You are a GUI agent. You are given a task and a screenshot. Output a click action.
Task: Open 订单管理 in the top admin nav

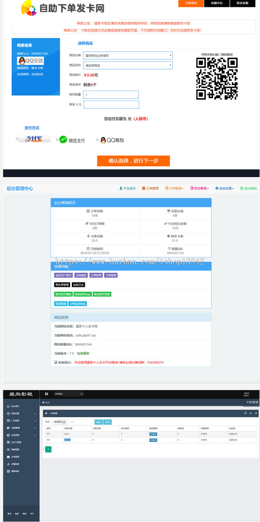click(x=150, y=188)
